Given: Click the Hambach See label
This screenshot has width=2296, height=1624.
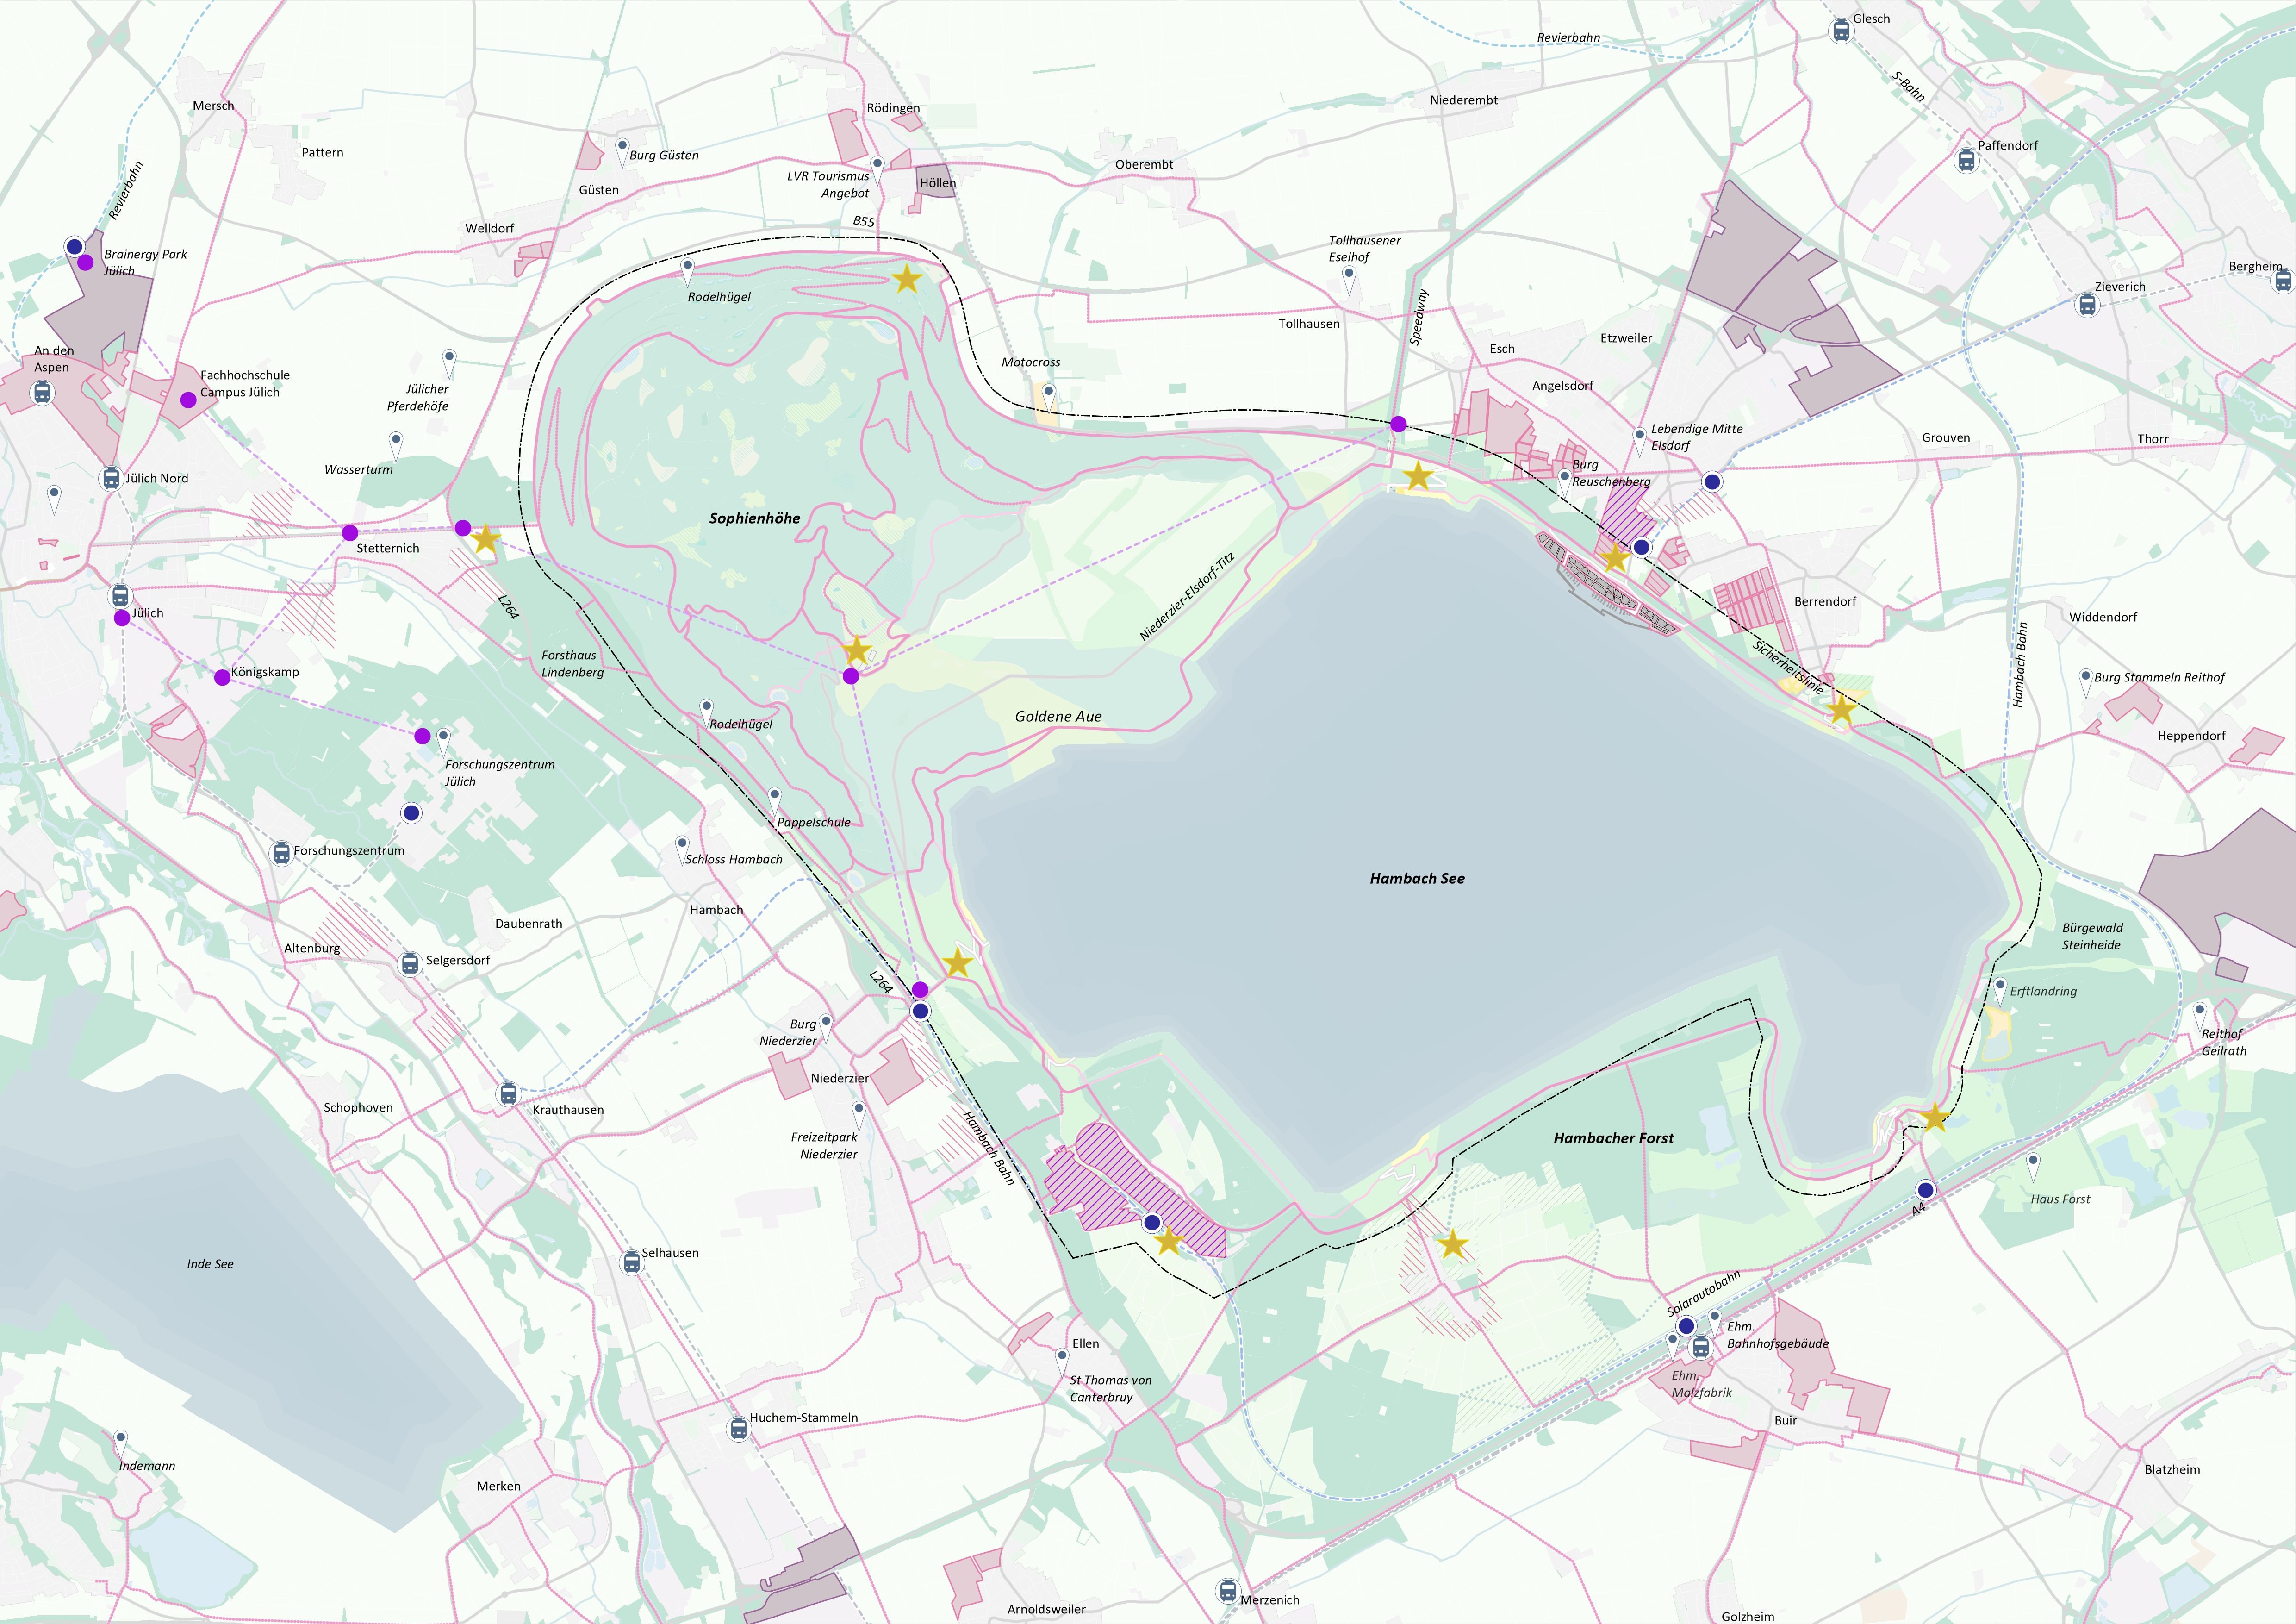Looking at the screenshot, I should pyautogui.click(x=1416, y=878).
